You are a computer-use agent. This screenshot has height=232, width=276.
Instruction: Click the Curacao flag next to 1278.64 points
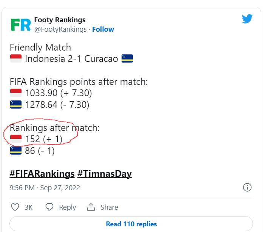click(15, 104)
